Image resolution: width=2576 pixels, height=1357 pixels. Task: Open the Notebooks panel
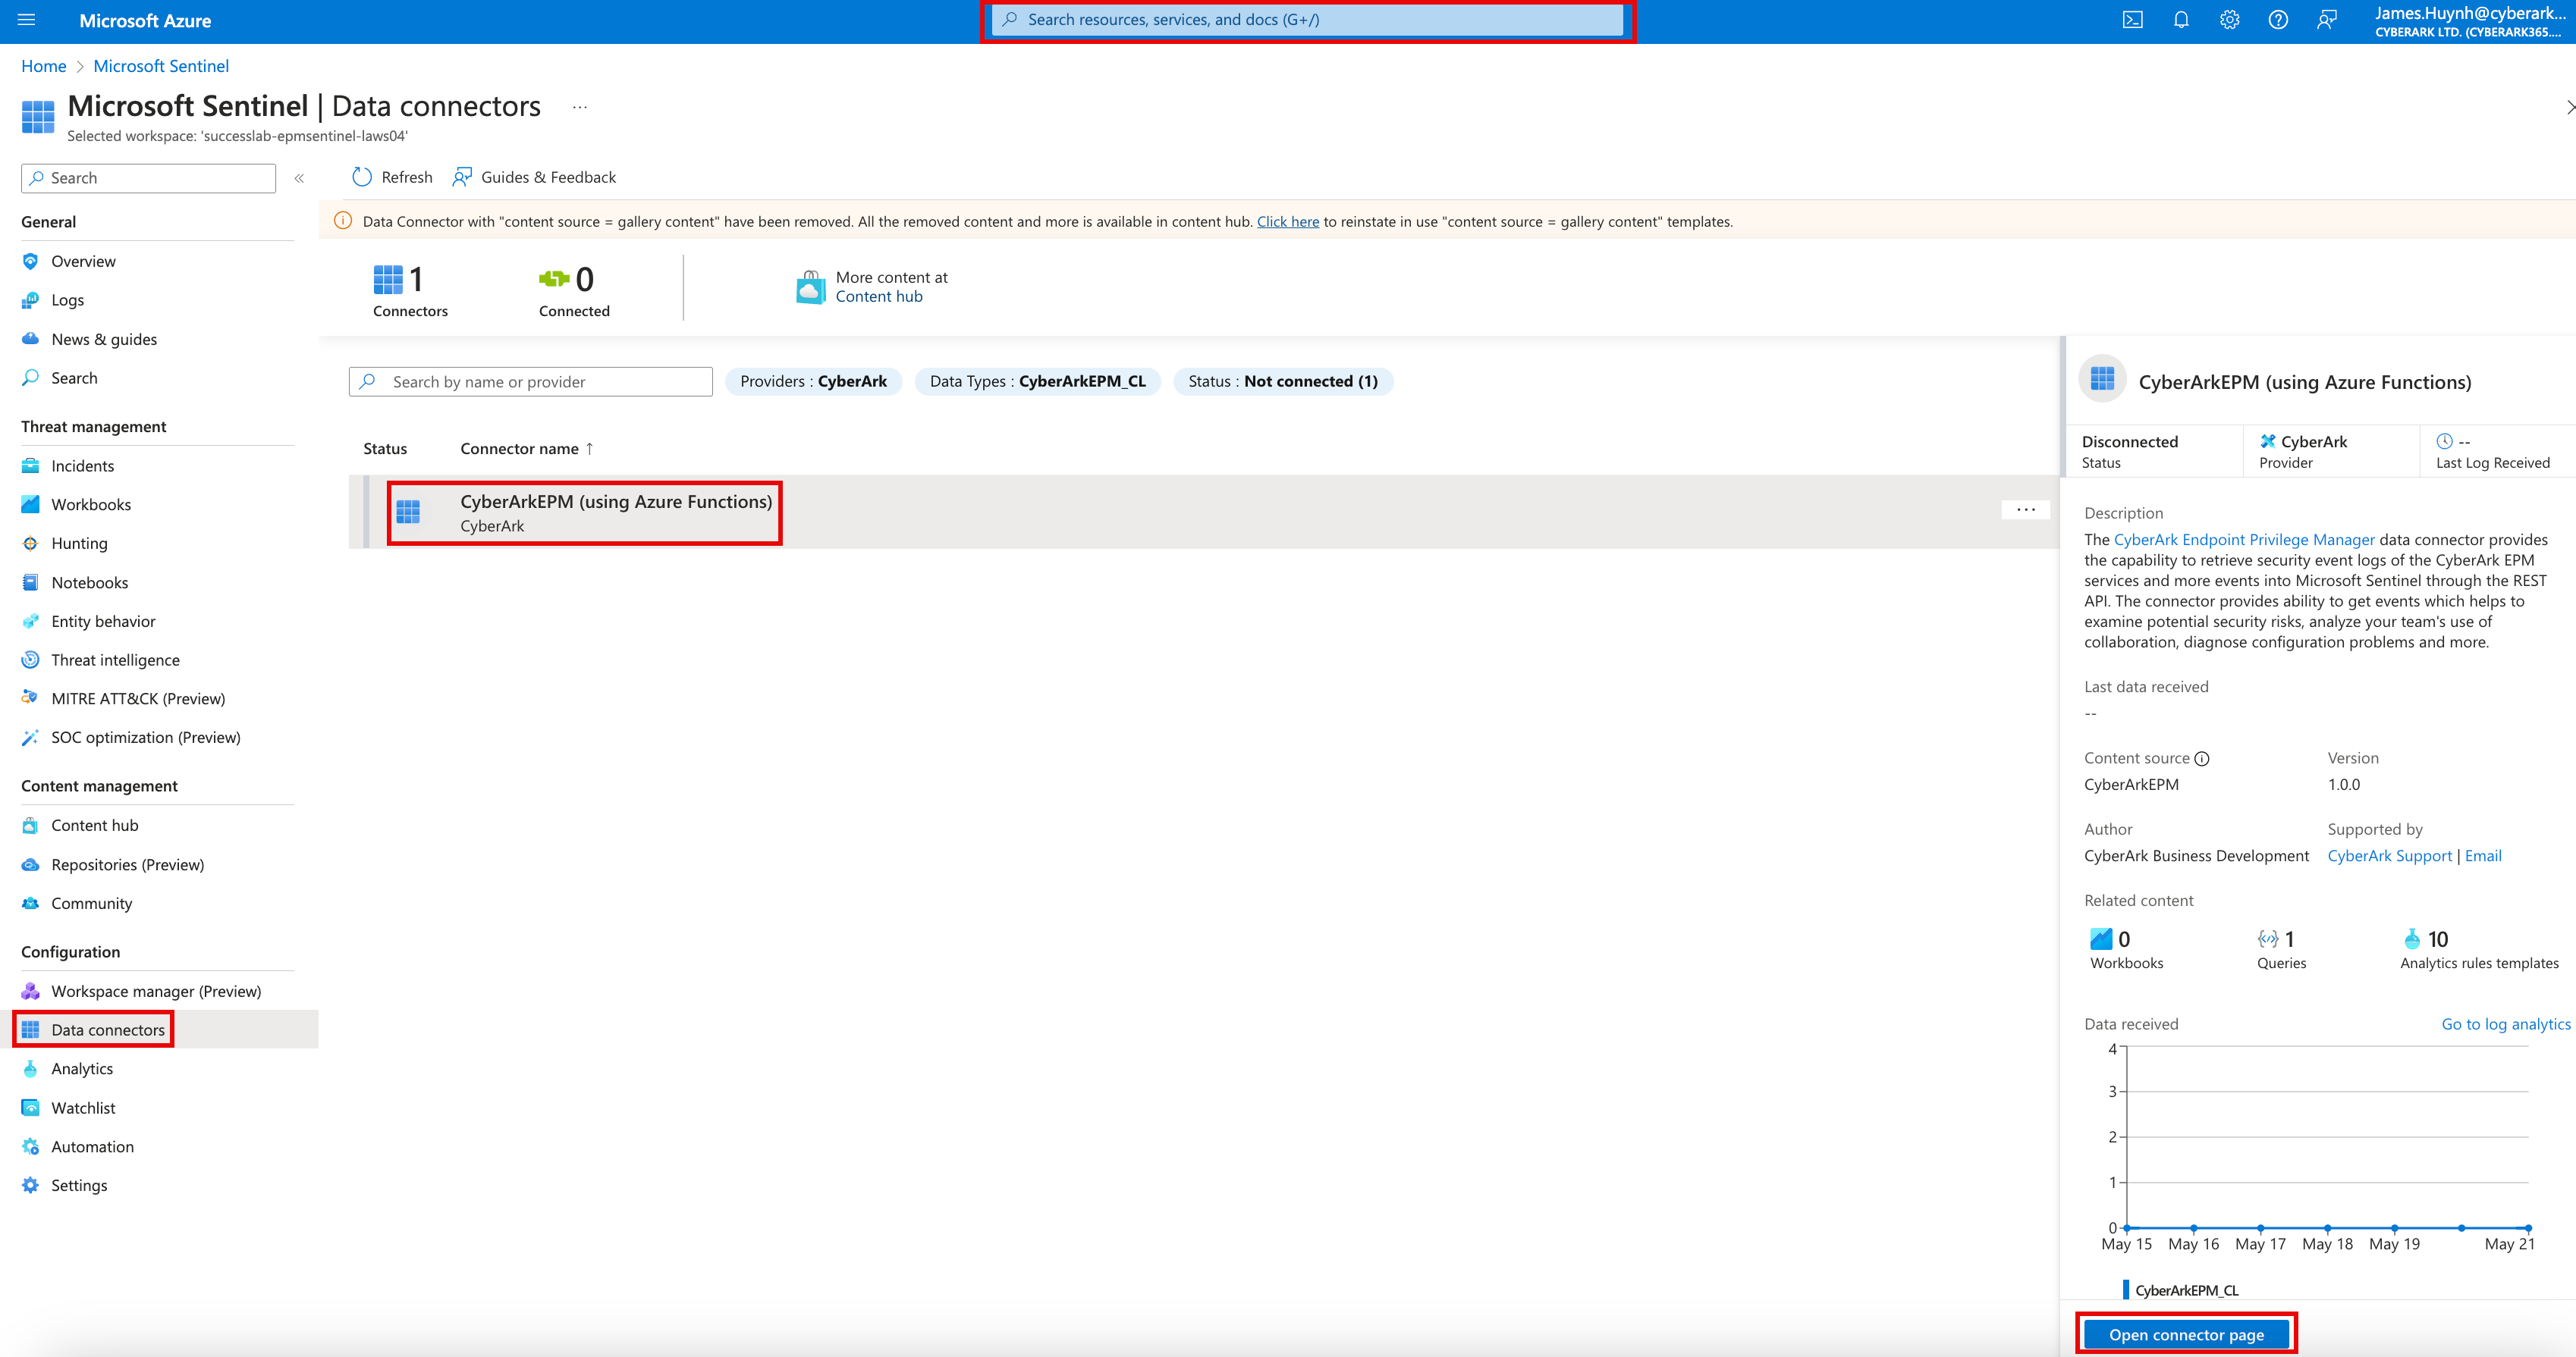coord(89,581)
